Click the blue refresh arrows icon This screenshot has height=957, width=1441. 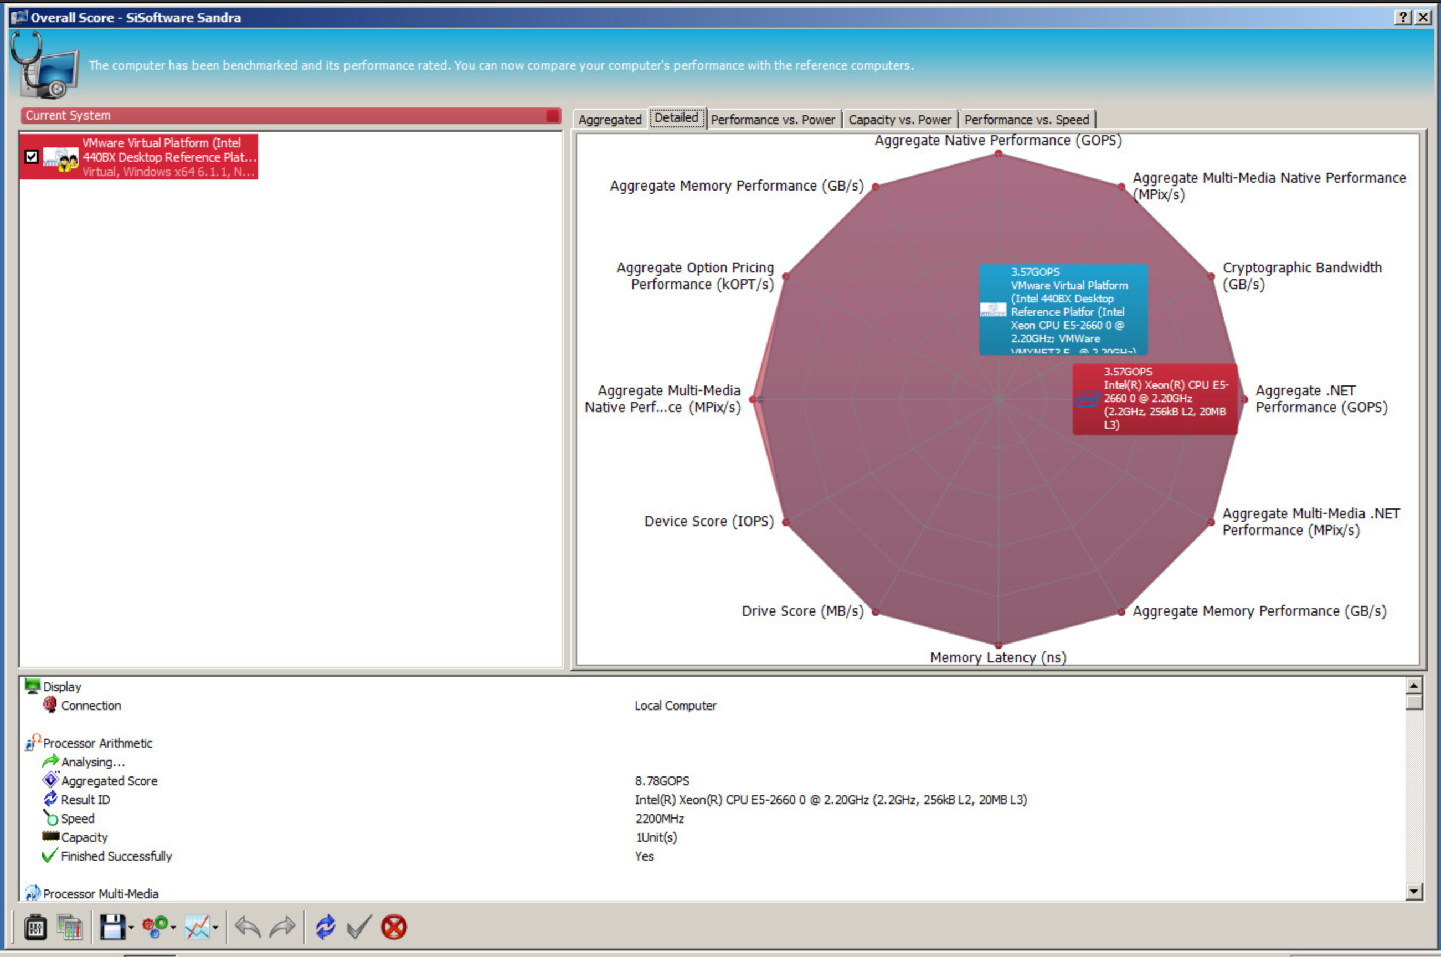325,927
